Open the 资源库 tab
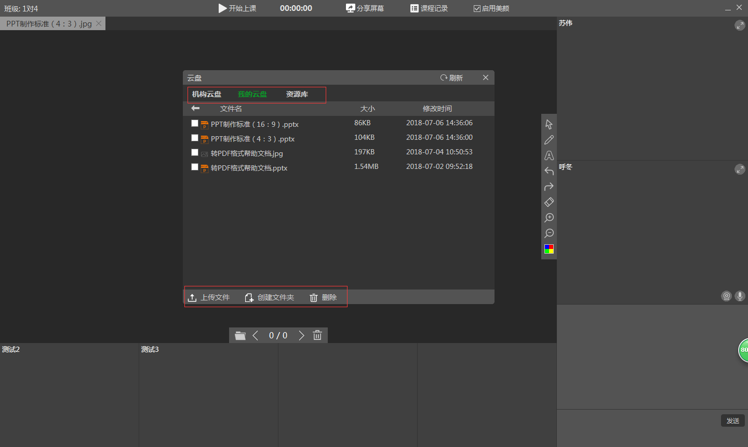This screenshot has height=447, width=748. (x=297, y=94)
